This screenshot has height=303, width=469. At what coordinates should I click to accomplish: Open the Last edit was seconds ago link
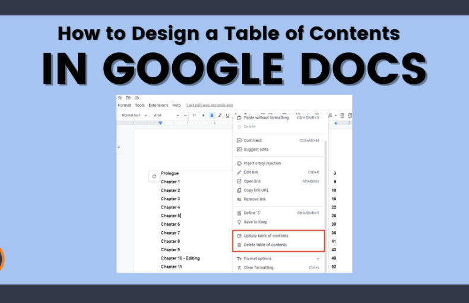point(210,105)
